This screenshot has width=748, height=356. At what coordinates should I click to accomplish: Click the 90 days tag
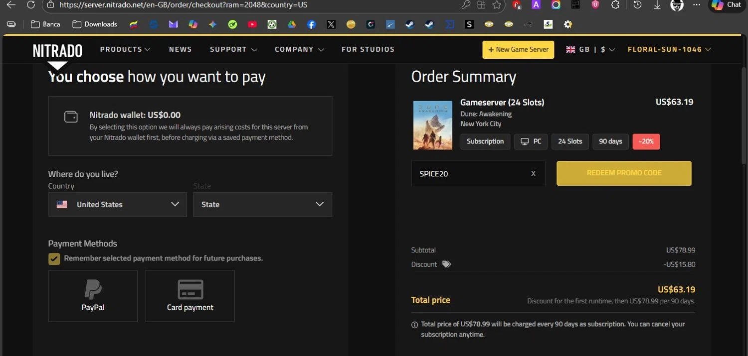610,141
